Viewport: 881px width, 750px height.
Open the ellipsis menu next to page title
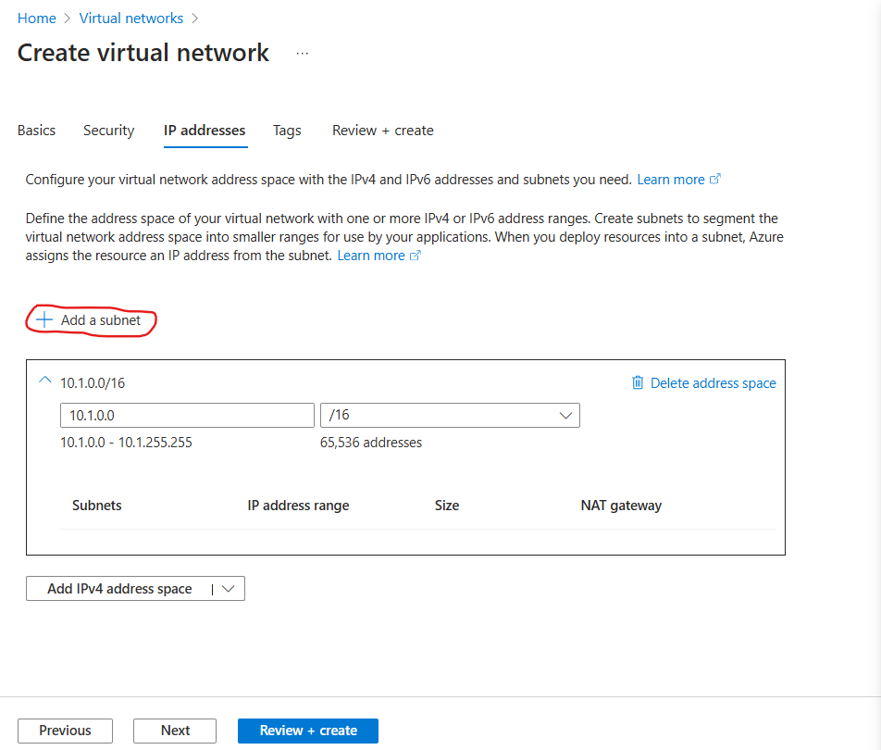pos(302,54)
